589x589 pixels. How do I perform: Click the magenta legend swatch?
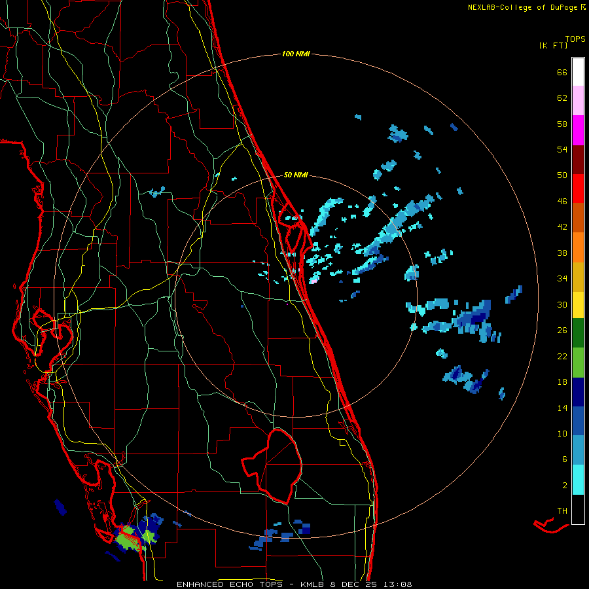578,130
